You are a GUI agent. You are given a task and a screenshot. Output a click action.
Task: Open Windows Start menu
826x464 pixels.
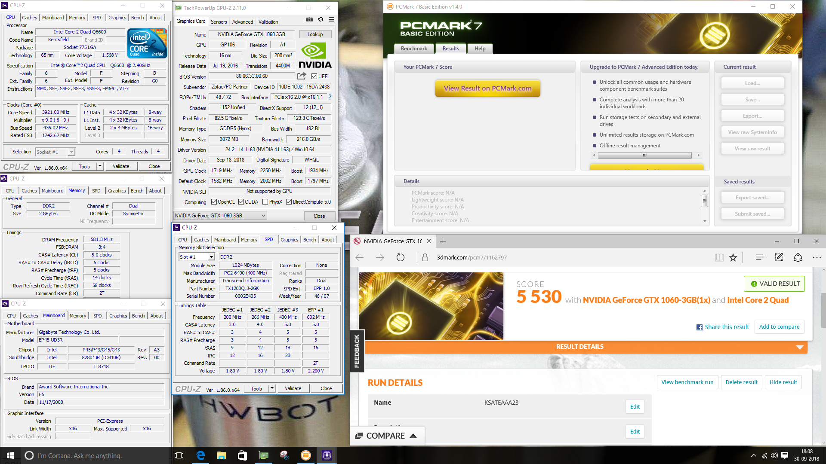tap(10, 455)
